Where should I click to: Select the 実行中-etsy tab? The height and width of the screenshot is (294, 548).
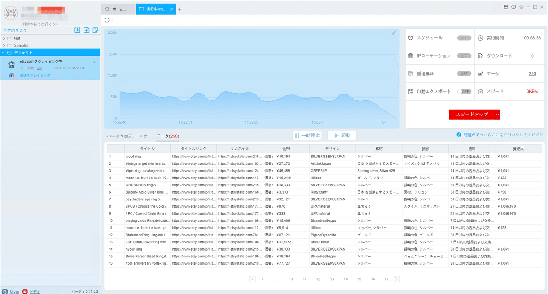[x=156, y=9]
